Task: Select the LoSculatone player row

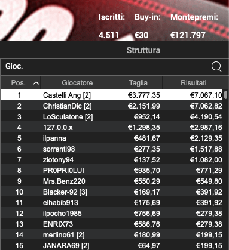Action: click(112, 117)
